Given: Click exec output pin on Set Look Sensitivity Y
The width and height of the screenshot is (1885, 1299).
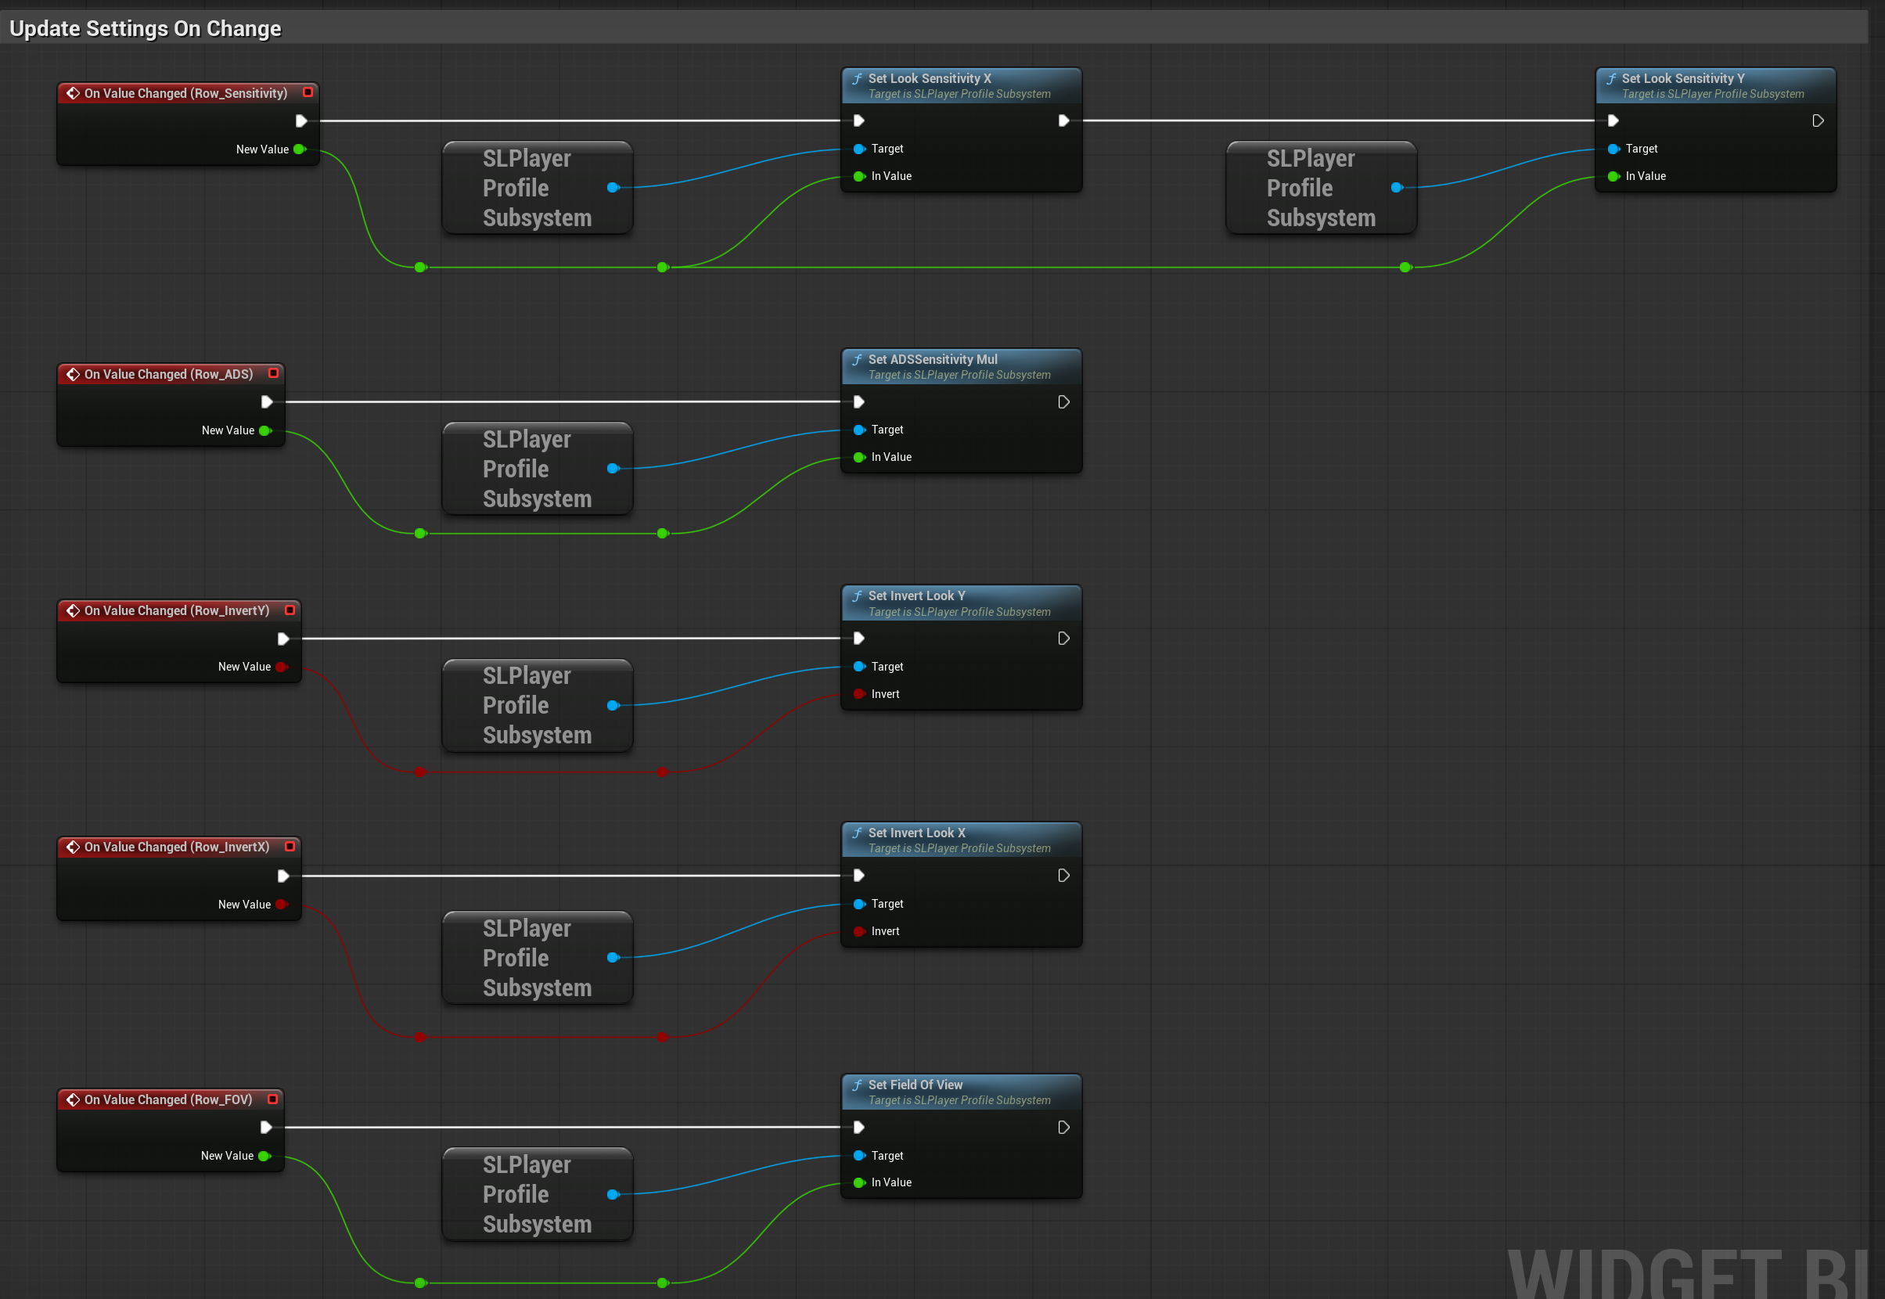Looking at the screenshot, I should [1818, 121].
